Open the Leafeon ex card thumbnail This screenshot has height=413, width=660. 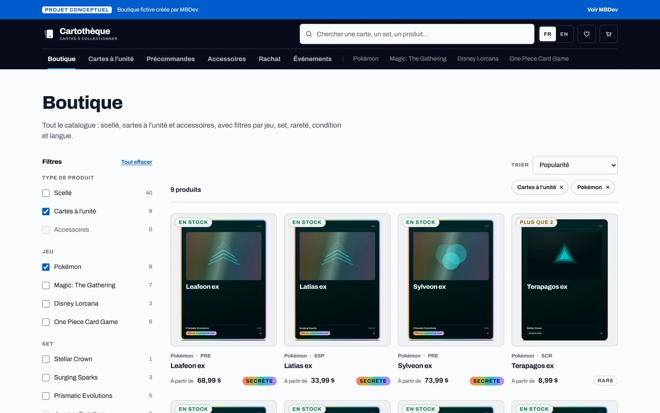coord(223,280)
